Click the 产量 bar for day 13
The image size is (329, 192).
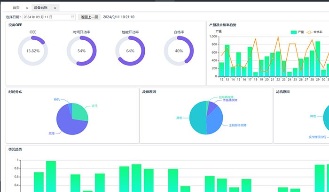(x=227, y=60)
